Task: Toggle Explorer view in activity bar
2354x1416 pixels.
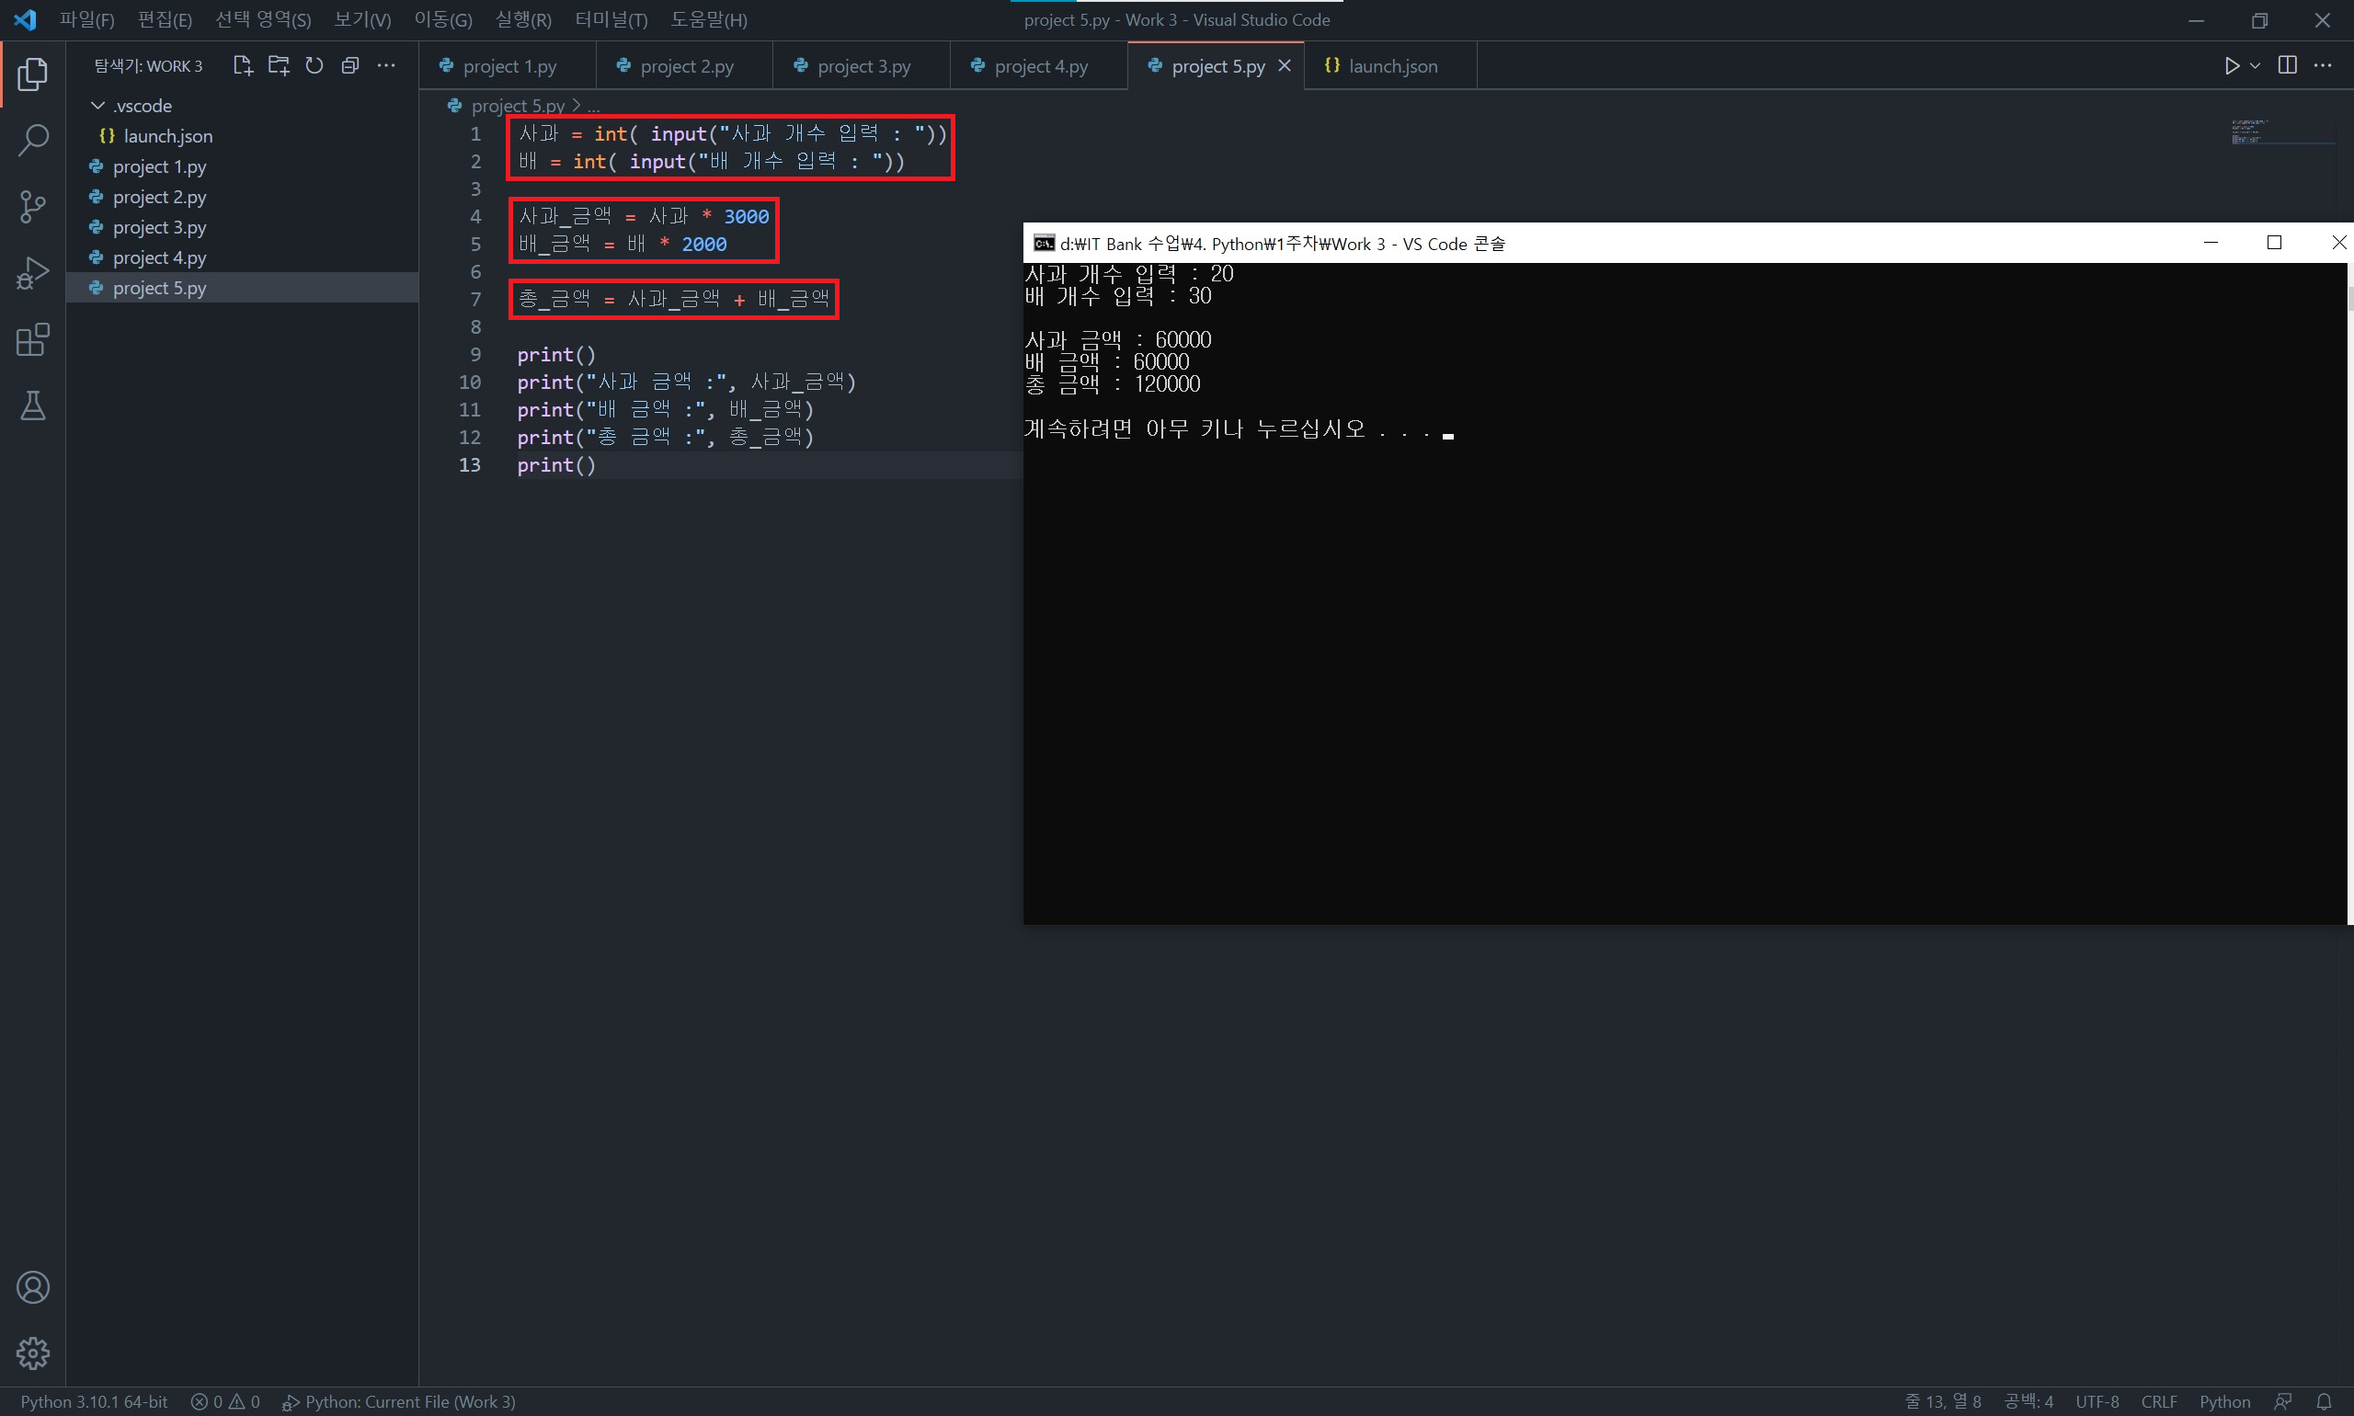Action: (x=32, y=74)
